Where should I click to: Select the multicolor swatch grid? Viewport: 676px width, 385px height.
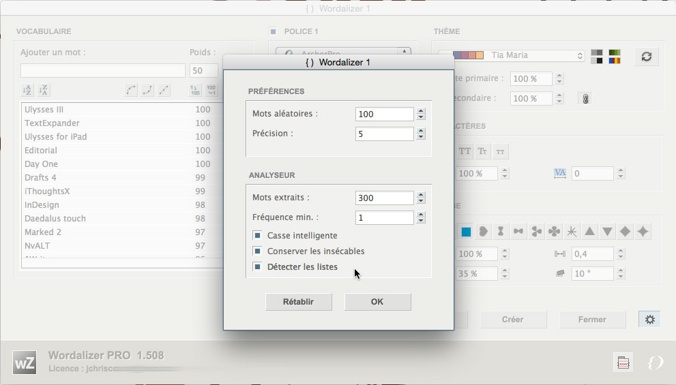pyautogui.click(x=615, y=57)
